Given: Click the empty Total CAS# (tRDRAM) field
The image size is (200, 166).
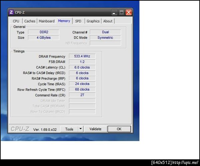Looking at the screenshot, I should (x=82, y=106).
